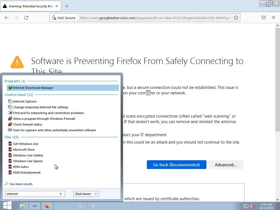The width and height of the screenshot is (280, 210).
Task: Click the Firefox taskbar icon
Action: point(47,206)
